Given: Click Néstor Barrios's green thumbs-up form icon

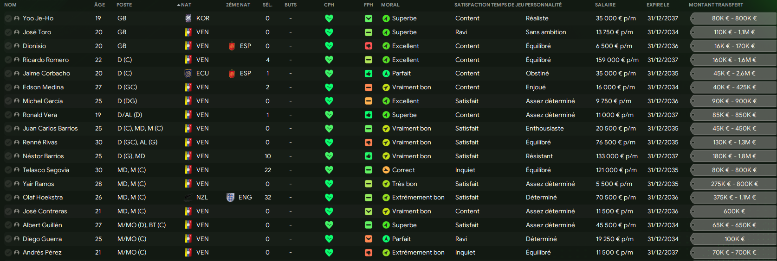Looking at the screenshot, I should [x=368, y=156].
